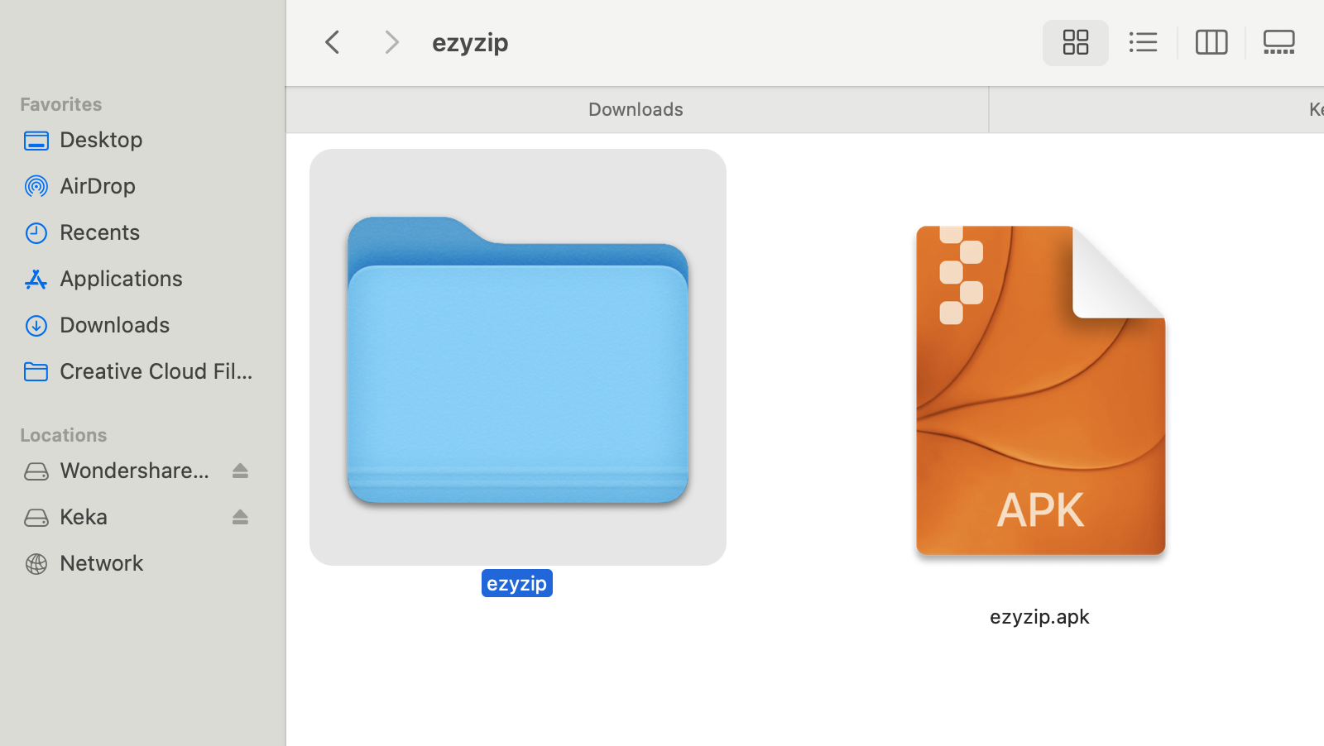The width and height of the screenshot is (1324, 746).
Task: Open Applications from the sidebar
Action: [121, 278]
